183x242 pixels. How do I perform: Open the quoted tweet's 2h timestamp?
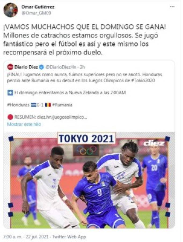[82, 67]
